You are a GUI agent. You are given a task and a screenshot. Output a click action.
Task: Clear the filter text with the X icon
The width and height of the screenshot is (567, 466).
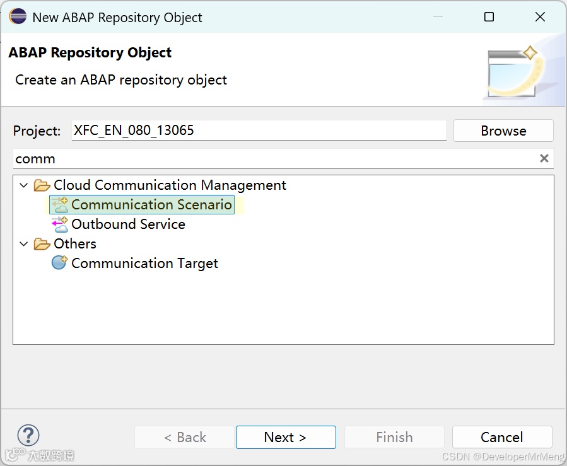pos(544,159)
